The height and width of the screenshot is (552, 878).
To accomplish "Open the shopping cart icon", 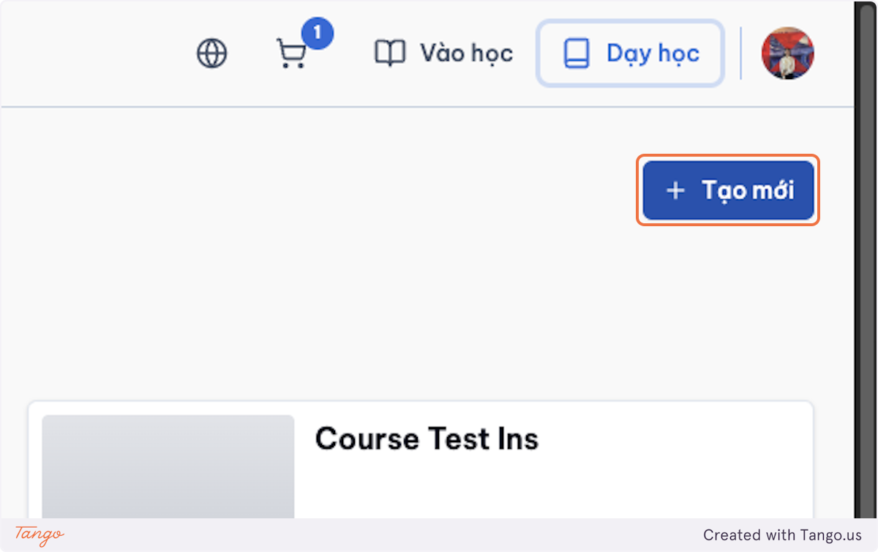I will point(291,54).
